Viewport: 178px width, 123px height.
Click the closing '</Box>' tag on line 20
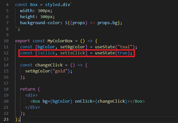137,101
